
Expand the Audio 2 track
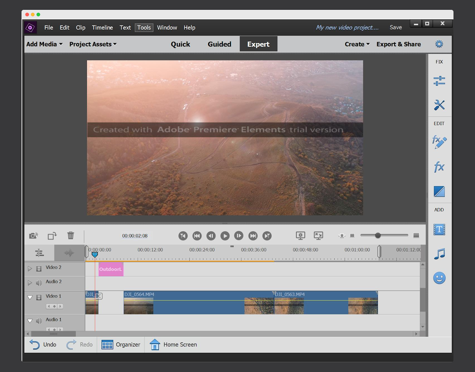click(30, 283)
